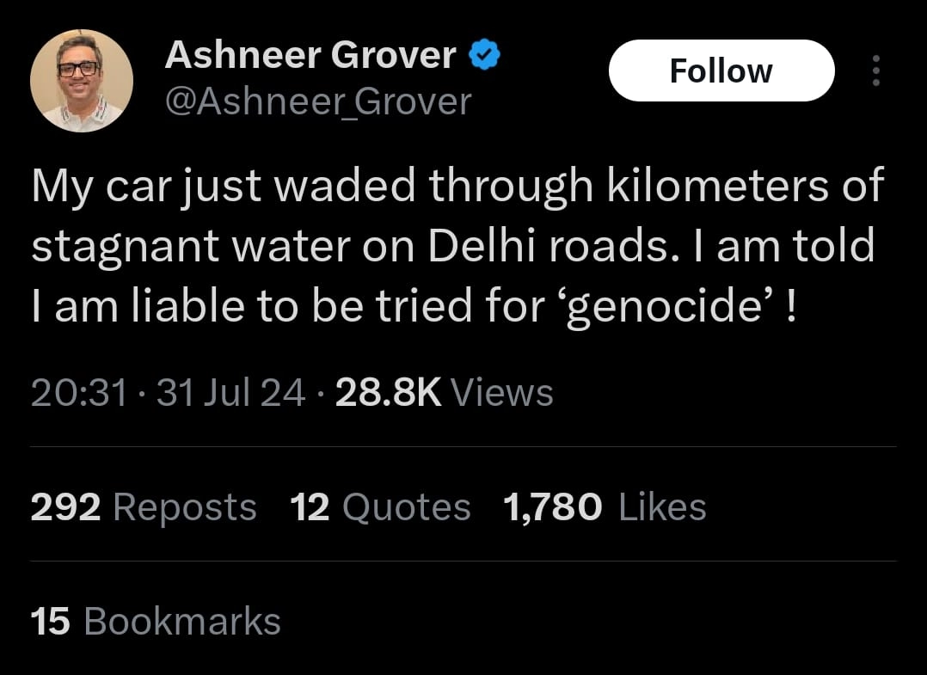927x675 pixels.
Task: Follow Ashneer Grover's account
Action: click(721, 71)
